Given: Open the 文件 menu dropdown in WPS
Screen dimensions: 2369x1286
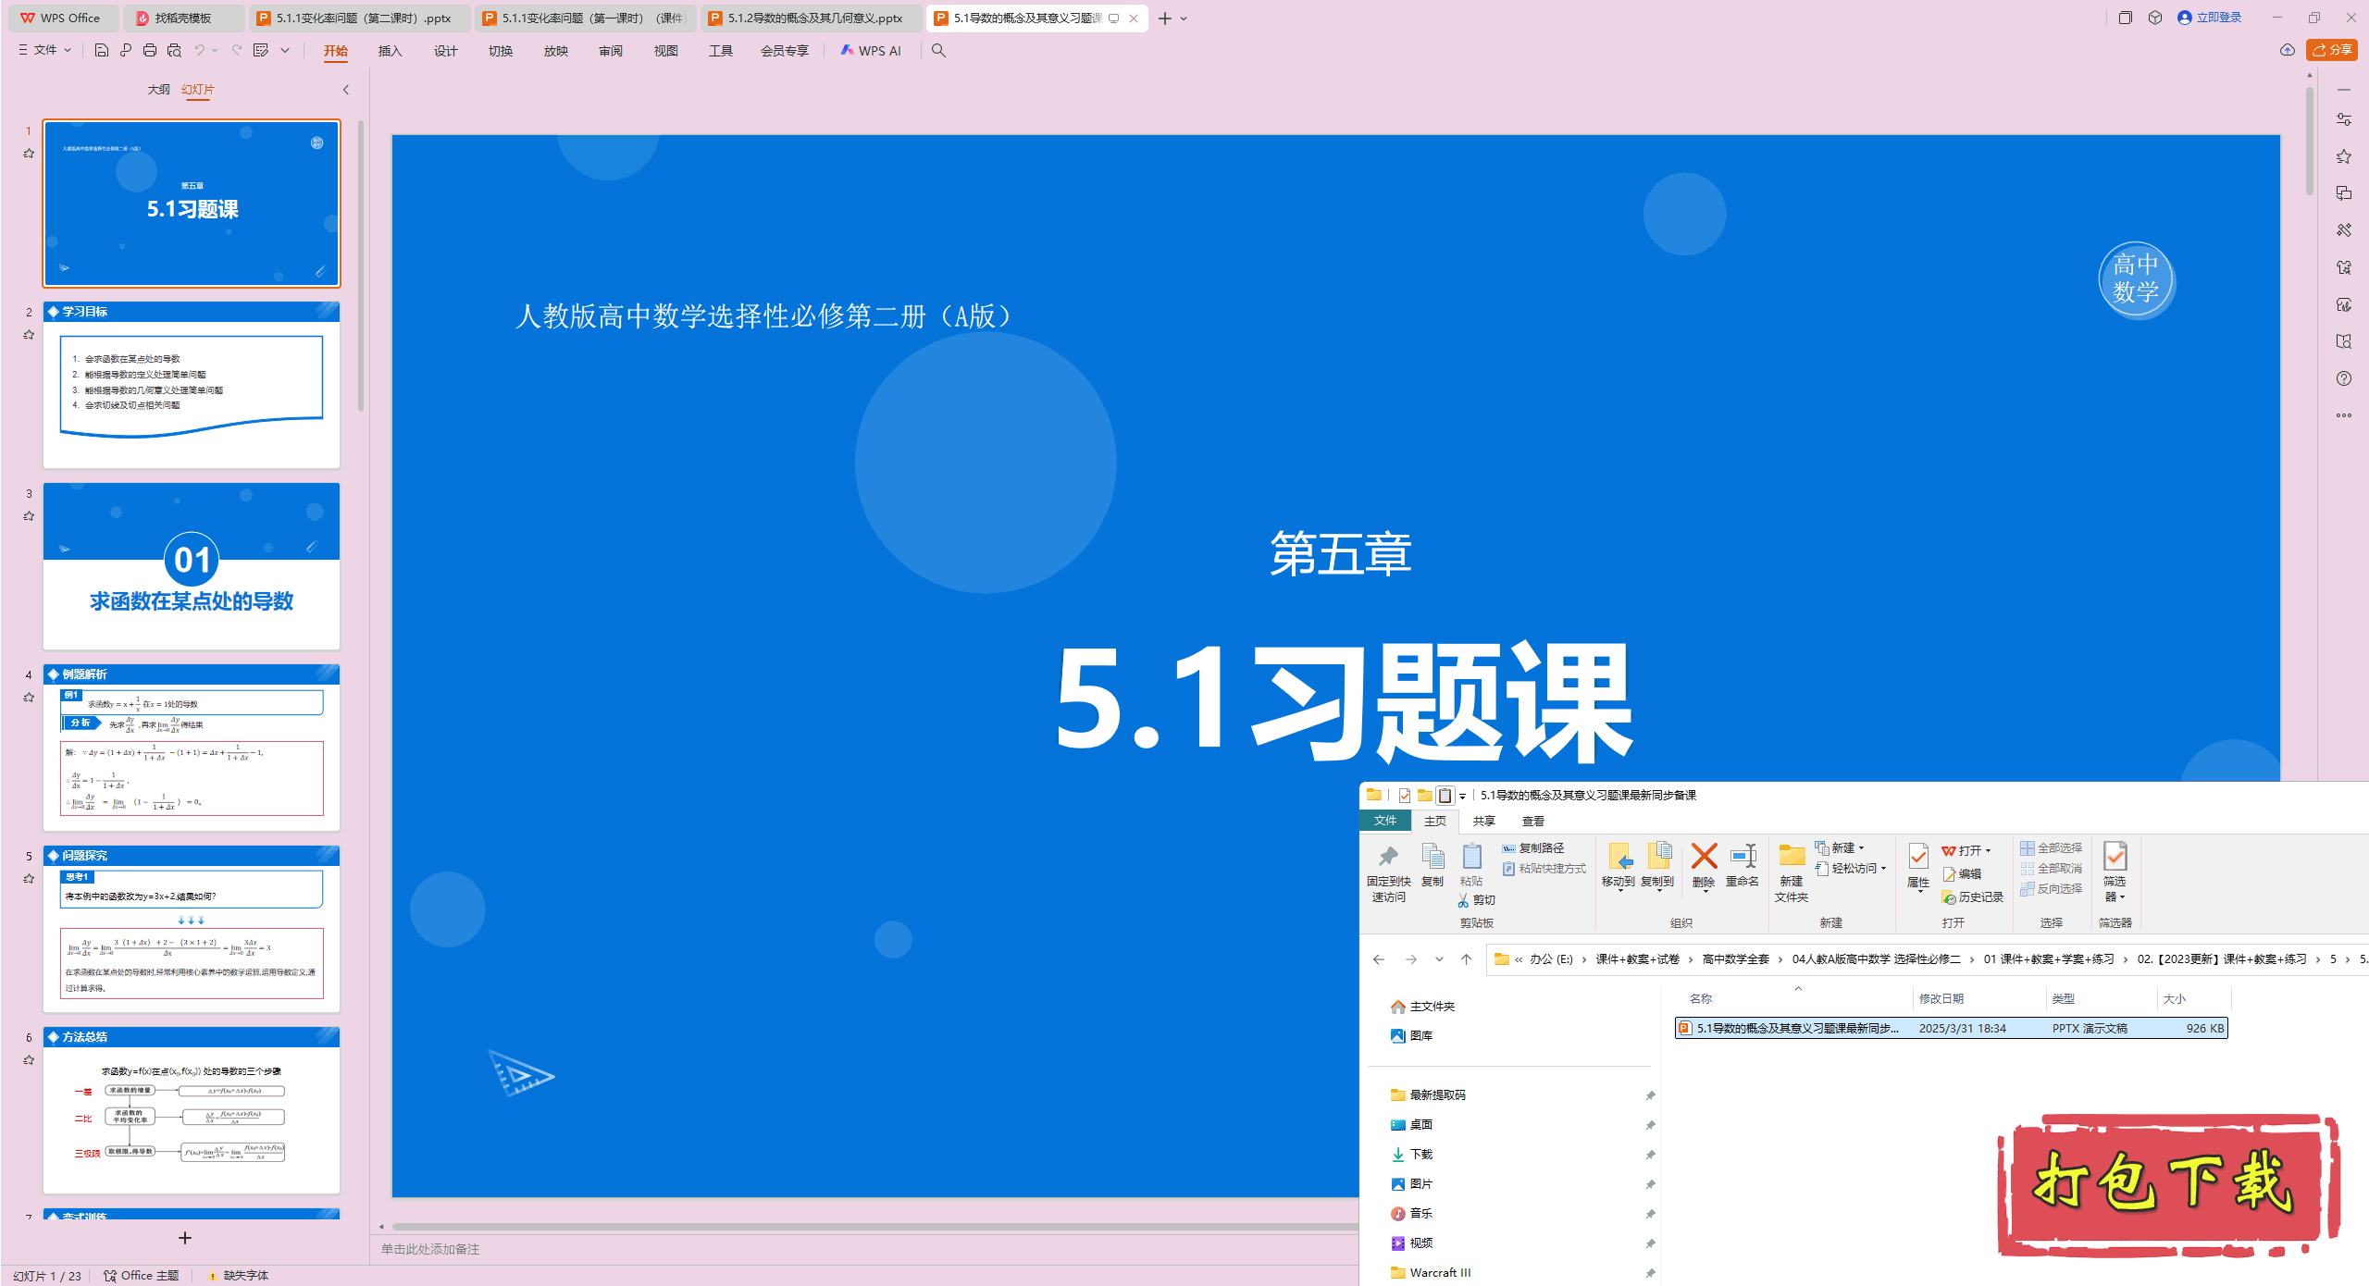Looking at the screenshot, I should [x=45, y=50].
